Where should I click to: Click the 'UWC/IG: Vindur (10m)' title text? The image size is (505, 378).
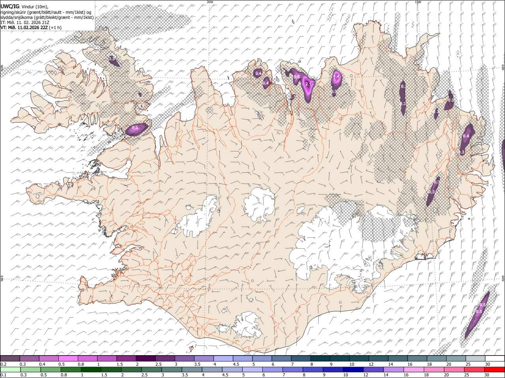click(24, 7)
